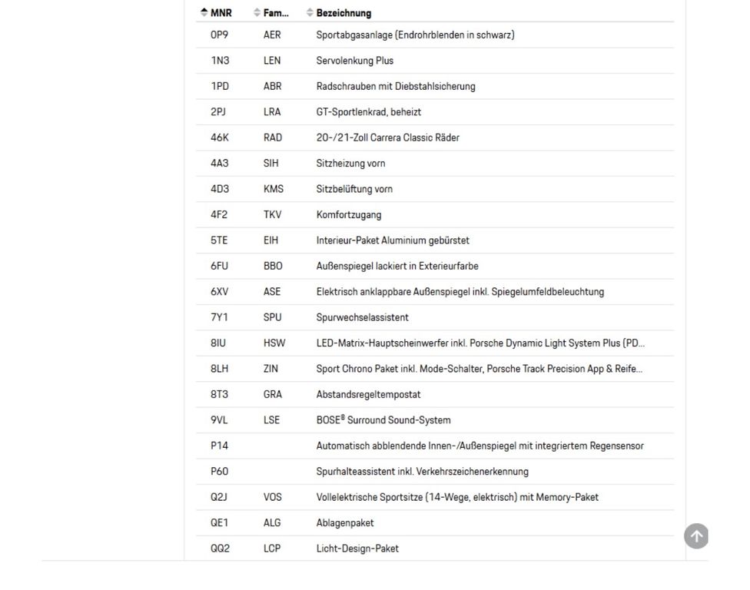The image size is (750, 590).
Task: Sort by Fam... column sort icon
Action: pos(257,13)
